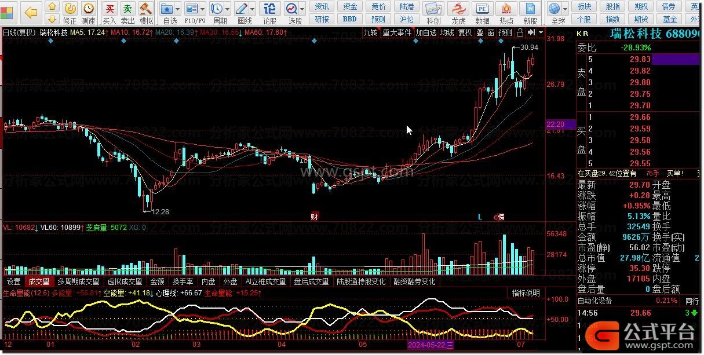Viewport: 704px width, 355px height.
Task: Click the jump-to-end arrow icon on chart
Action: point(531,32)
